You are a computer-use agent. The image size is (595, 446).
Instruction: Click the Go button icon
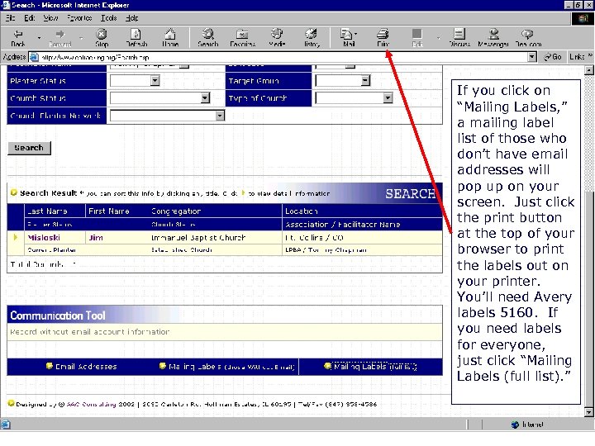point(553,57)
